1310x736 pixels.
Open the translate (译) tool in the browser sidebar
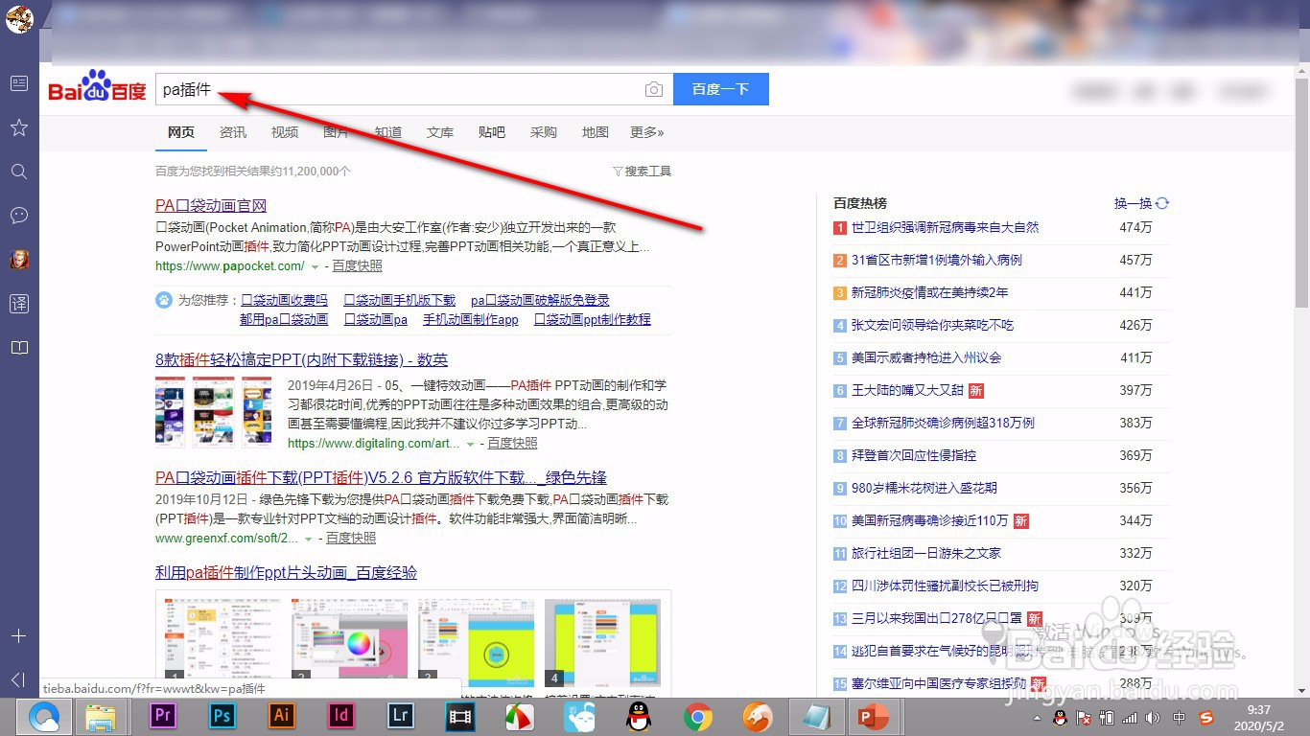click(19, 303)
